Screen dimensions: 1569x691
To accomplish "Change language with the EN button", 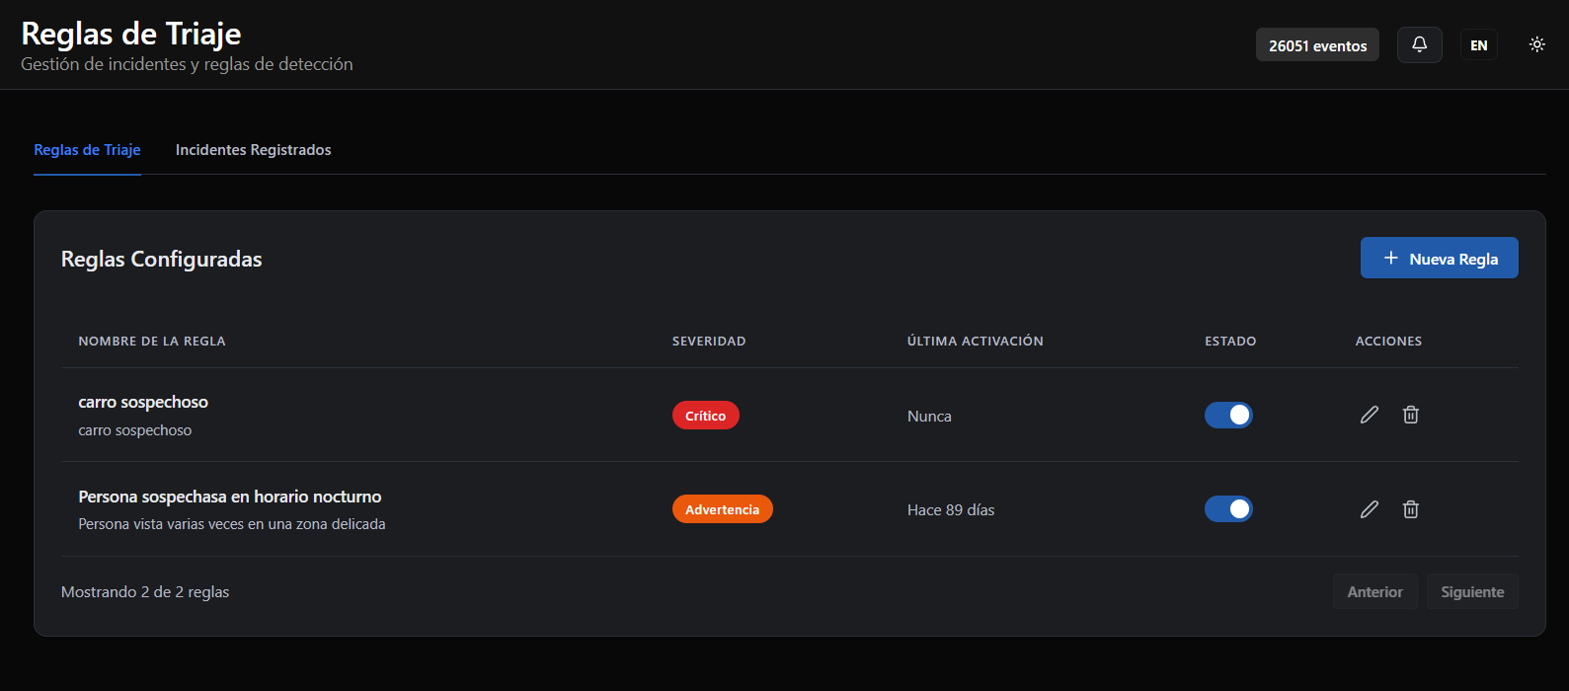I will tap(1479, 45).
